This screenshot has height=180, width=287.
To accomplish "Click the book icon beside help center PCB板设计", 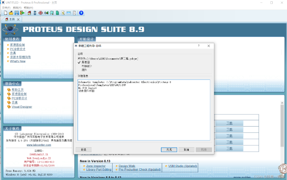I will tap(9, 98).
